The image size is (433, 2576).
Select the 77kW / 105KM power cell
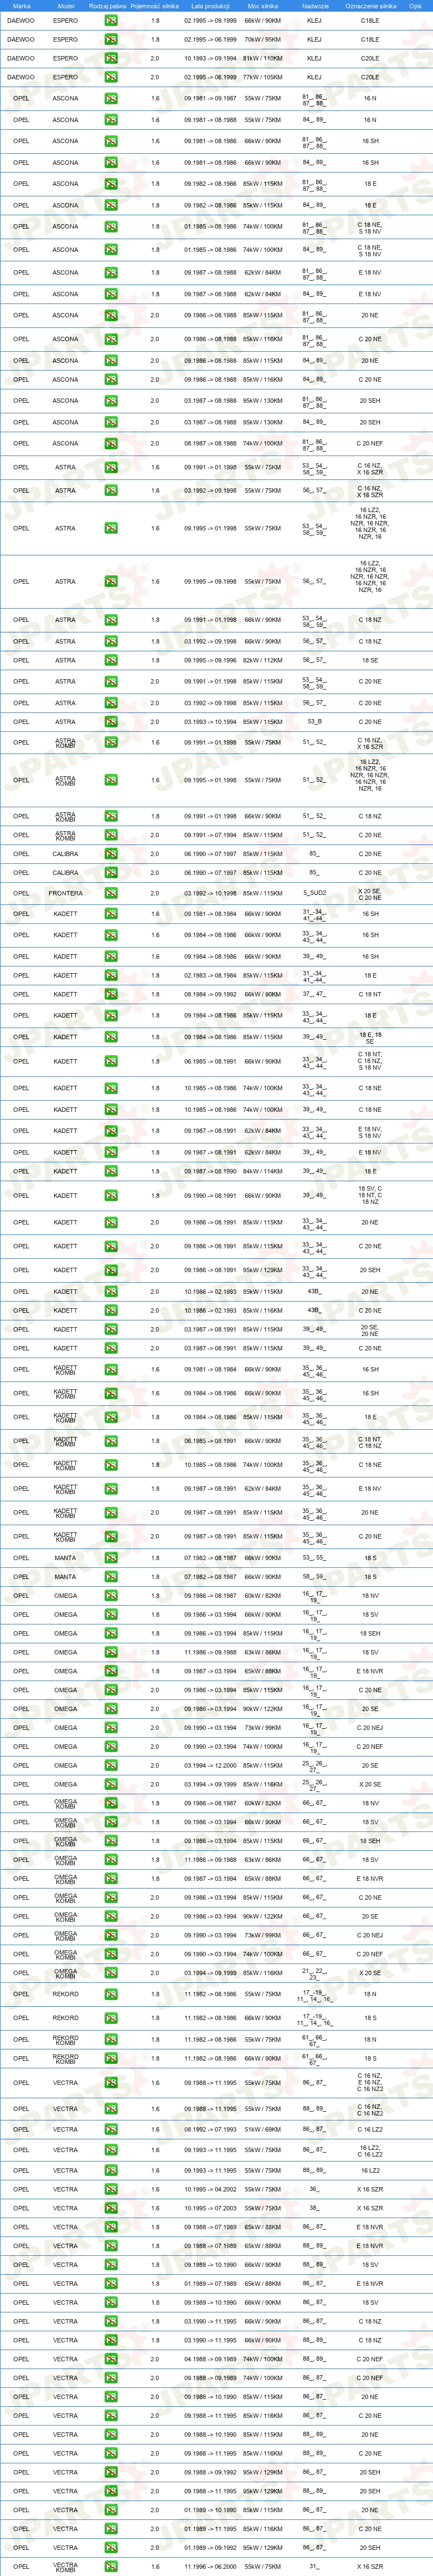pos(262,77)
